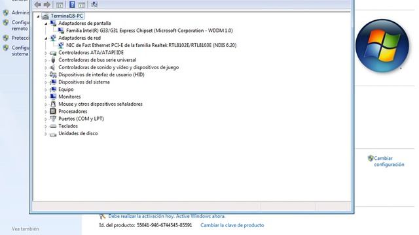
Task: Expand the Procesadores node
Action: tap(46, 112)
